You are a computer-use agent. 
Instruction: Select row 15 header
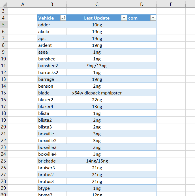click(4, 93)
